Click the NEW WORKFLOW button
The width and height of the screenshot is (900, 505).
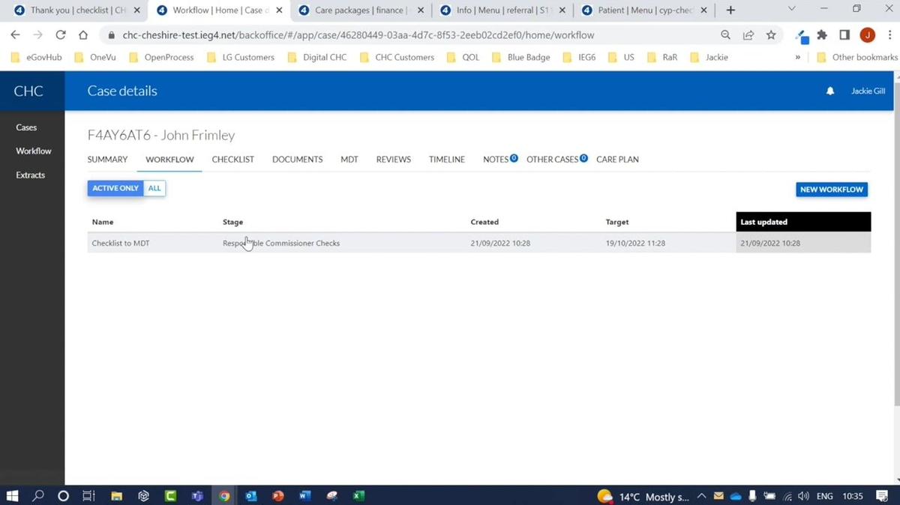pos(831,189)
